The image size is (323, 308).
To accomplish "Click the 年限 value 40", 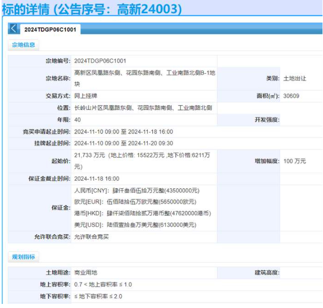I will point(77,120).
